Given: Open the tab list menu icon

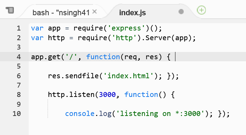Looking at the screenshot, I should (x=10, y=10).
